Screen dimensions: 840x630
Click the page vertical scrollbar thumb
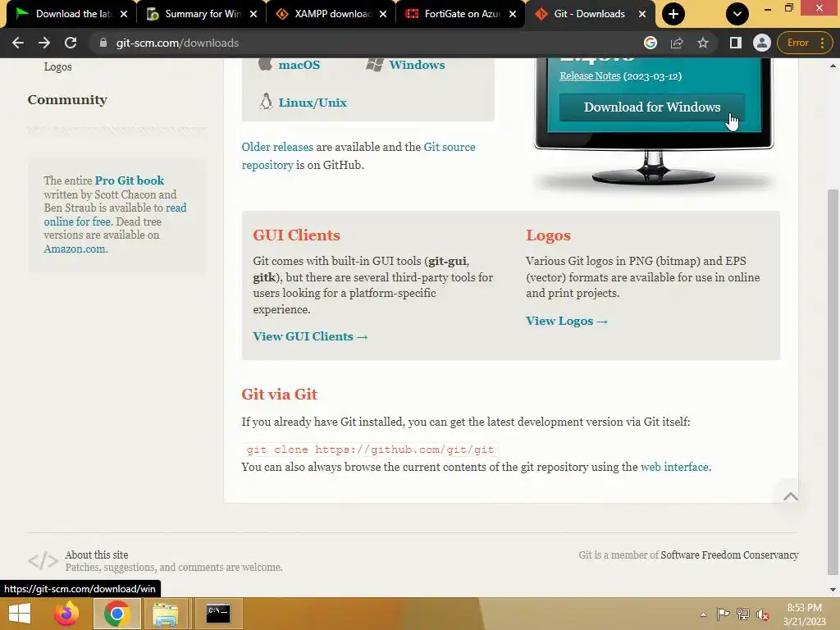[833, 383]
